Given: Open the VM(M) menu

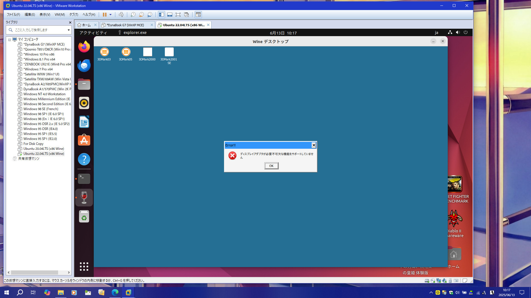Looking at the screenshot, I should pyautogui.click(x=60, y=15).
